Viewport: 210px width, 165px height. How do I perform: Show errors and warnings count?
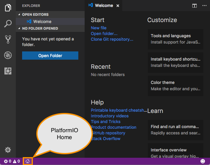tap(12, 161)
